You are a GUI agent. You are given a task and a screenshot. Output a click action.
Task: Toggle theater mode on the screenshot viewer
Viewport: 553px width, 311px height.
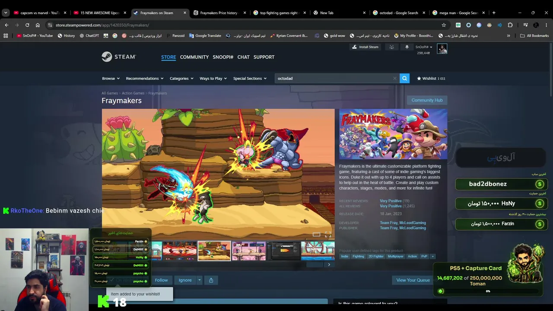tap(316, 235)
